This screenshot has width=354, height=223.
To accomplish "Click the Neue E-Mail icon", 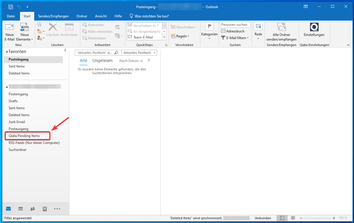I will pyautogui.click(x=10, y=28).
